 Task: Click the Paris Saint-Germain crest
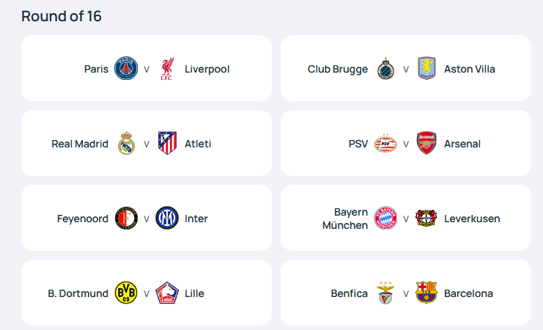pyautogui.click(x=126, y=68)
